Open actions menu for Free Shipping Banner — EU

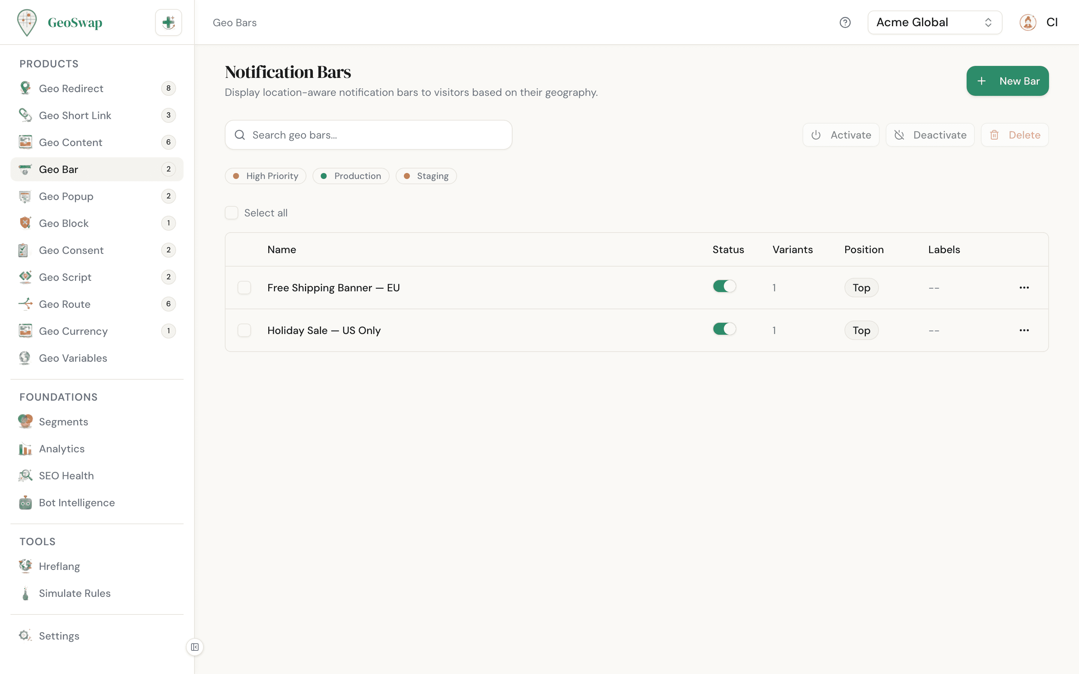1024,288
